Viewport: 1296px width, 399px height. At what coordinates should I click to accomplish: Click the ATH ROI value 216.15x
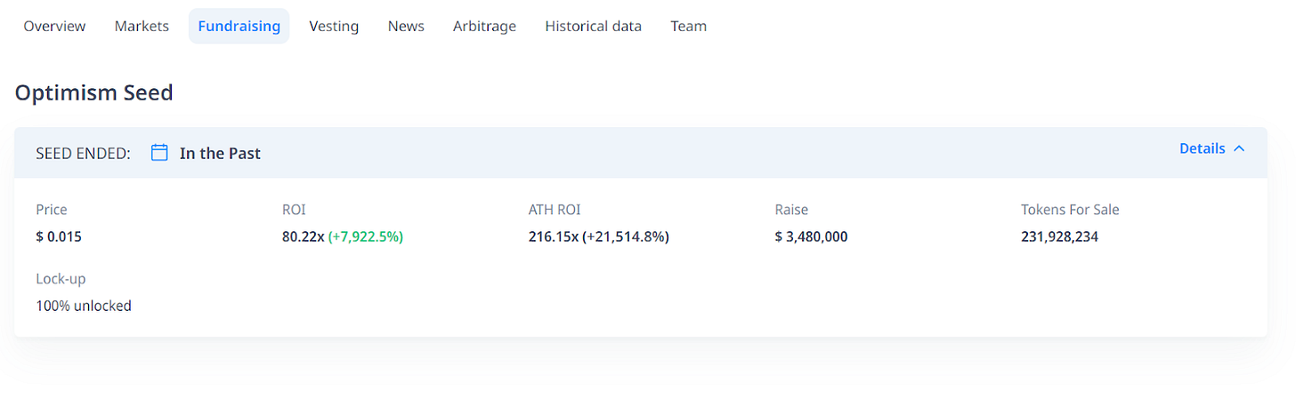554,236
